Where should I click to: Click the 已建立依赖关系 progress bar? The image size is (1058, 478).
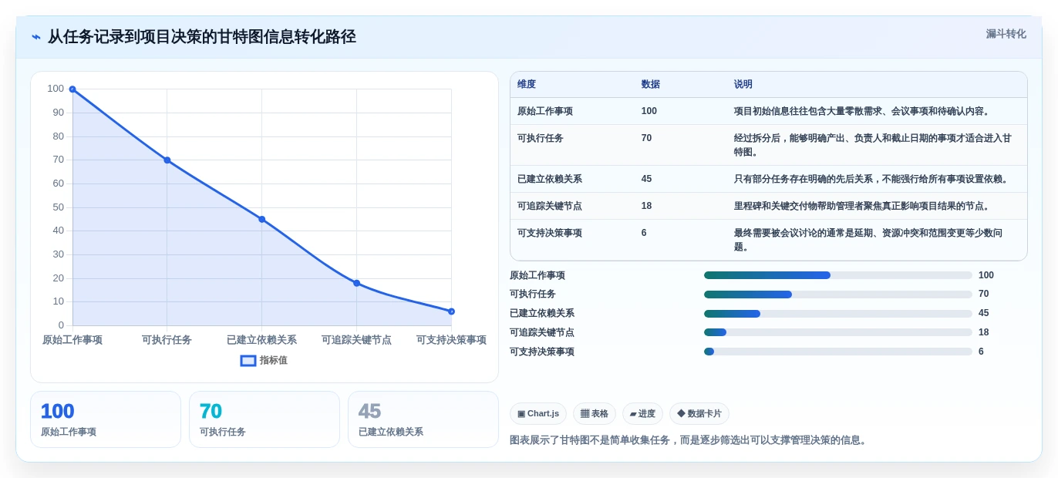coord(838,314)
